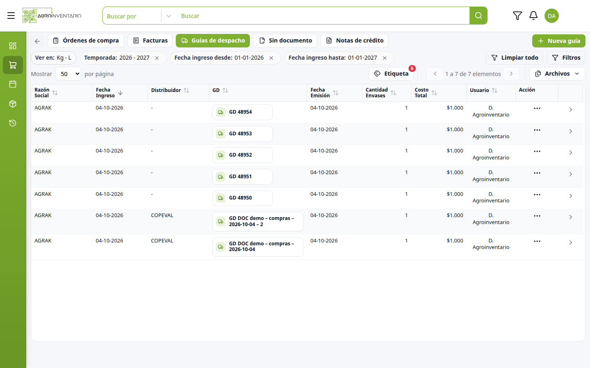Open the dashboard grid icon in sidebar
This screenshot has width=590, height=368.
click(x=13, y=46)
